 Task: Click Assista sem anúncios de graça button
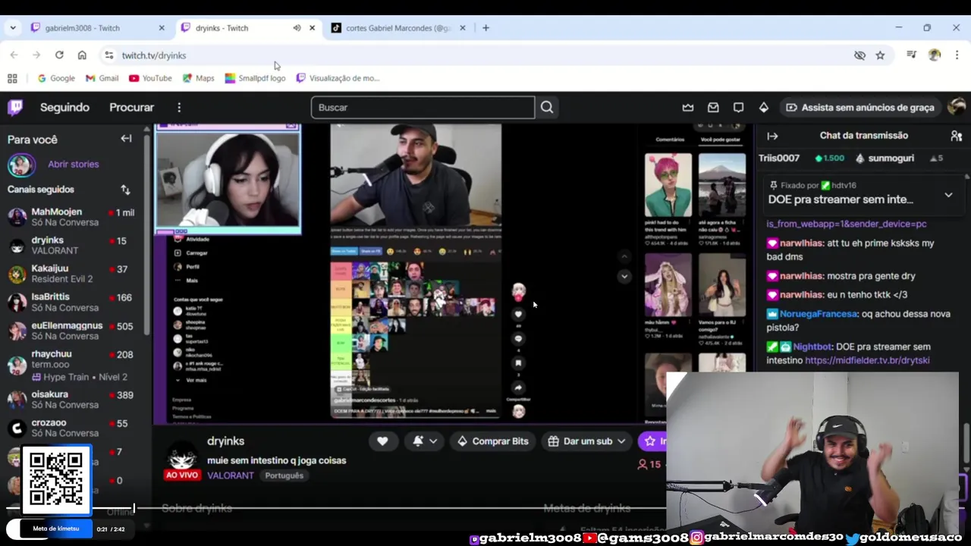point(860,108)
